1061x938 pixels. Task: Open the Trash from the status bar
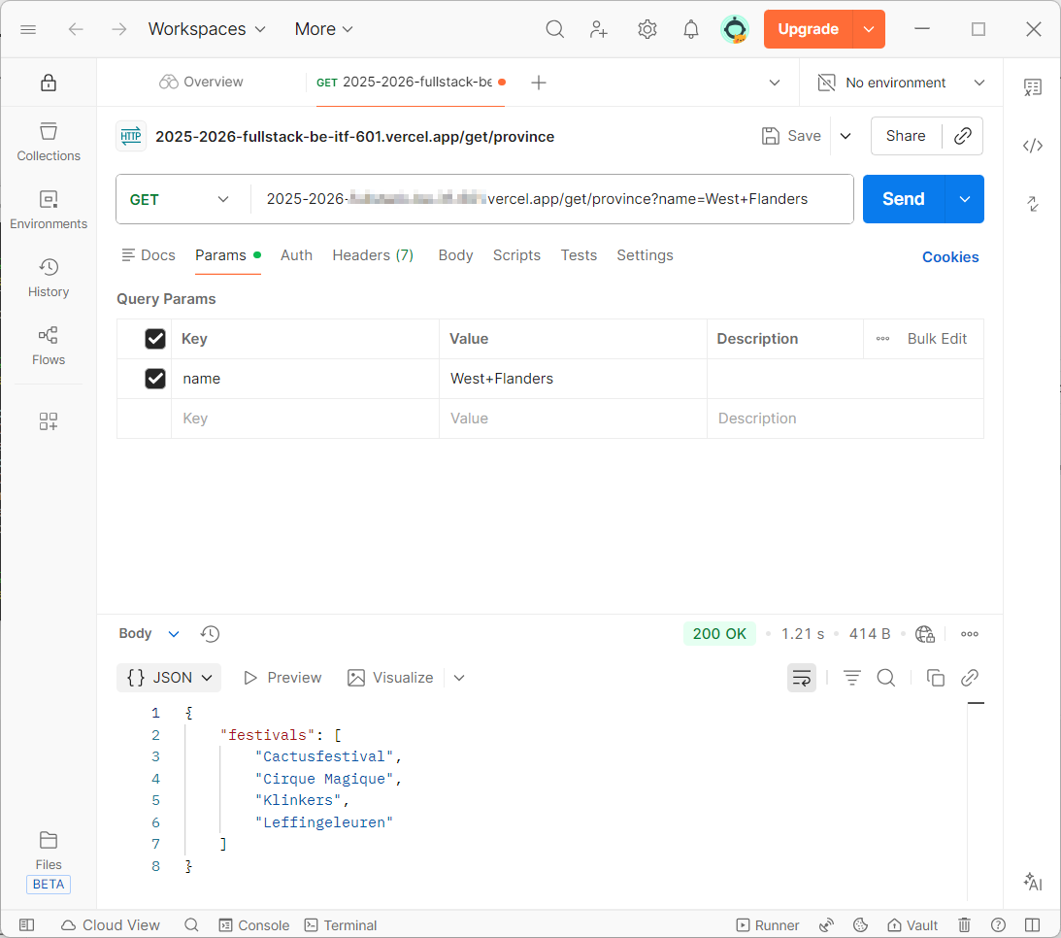pos(963,924)
